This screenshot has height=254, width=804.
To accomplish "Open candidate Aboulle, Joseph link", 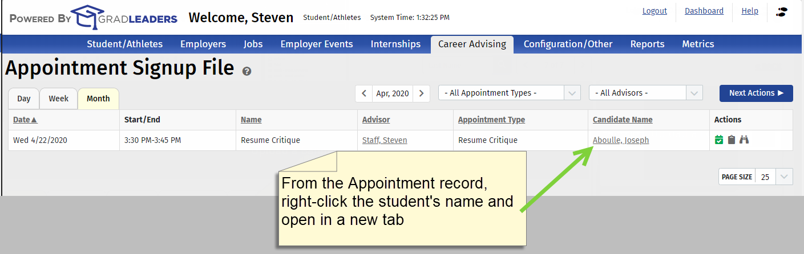I will click(x=621, y=140).
